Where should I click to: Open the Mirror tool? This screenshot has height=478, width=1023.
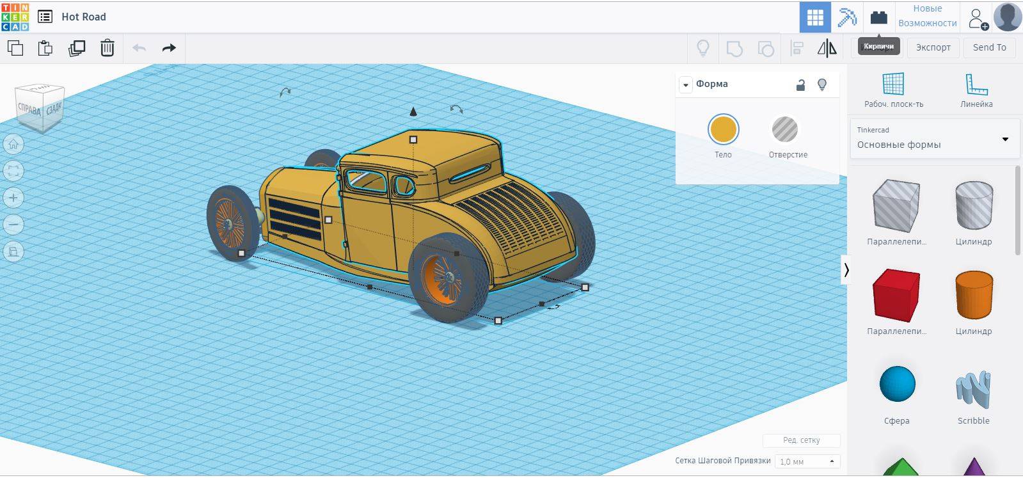click(827, 48)
